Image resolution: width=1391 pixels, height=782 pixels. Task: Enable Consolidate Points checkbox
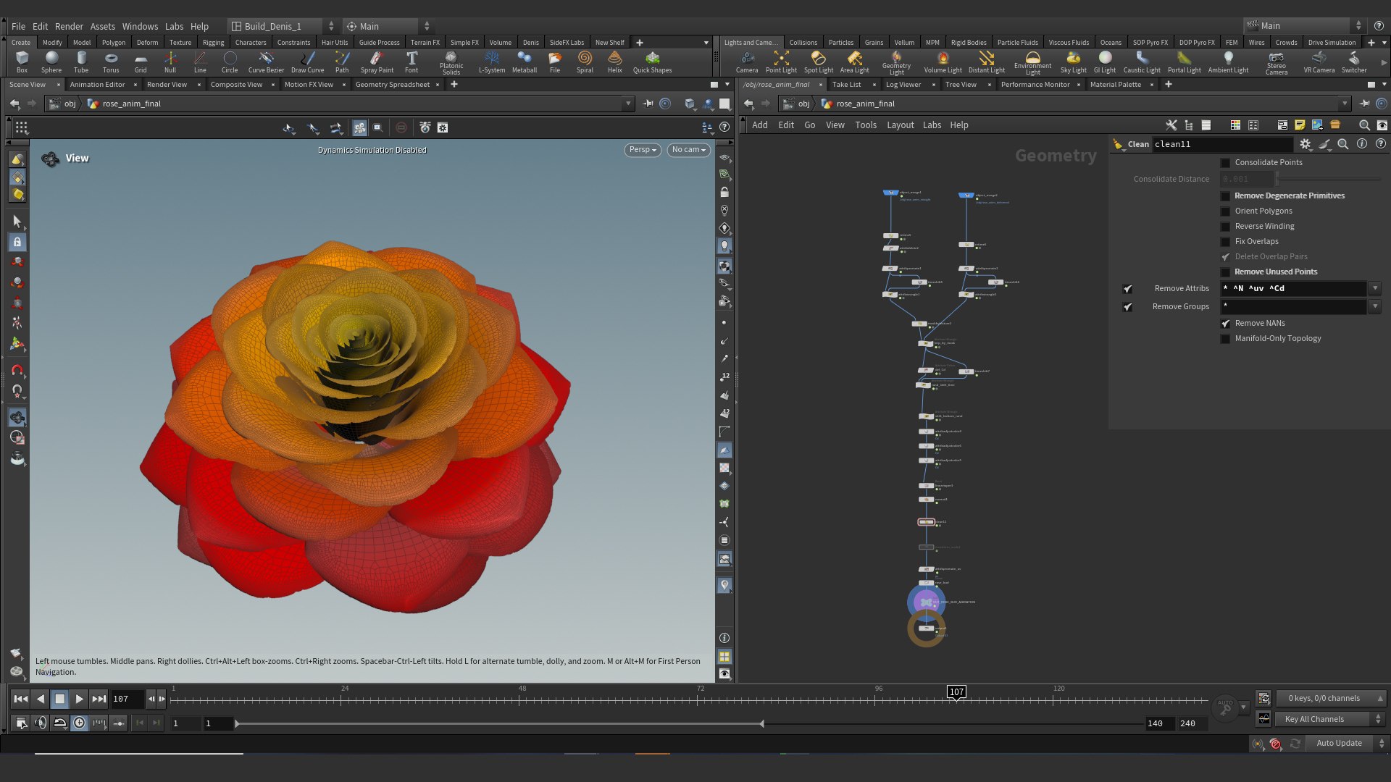click(x=1225, y=163)
